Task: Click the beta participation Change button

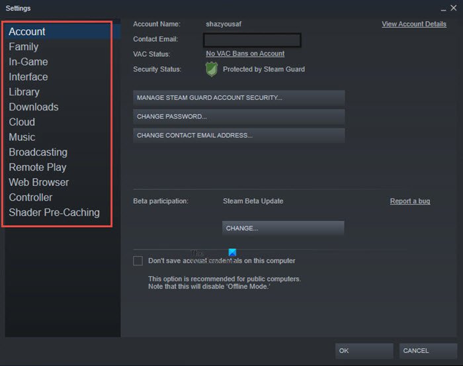Action: coord(283,228)
